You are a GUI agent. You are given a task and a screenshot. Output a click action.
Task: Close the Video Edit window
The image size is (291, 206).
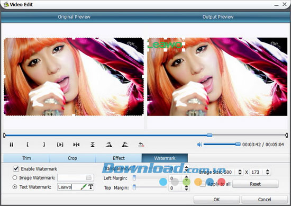284,4
